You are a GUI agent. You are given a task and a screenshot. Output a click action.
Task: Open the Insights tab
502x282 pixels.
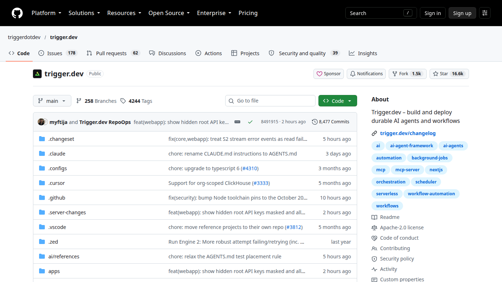363,53
